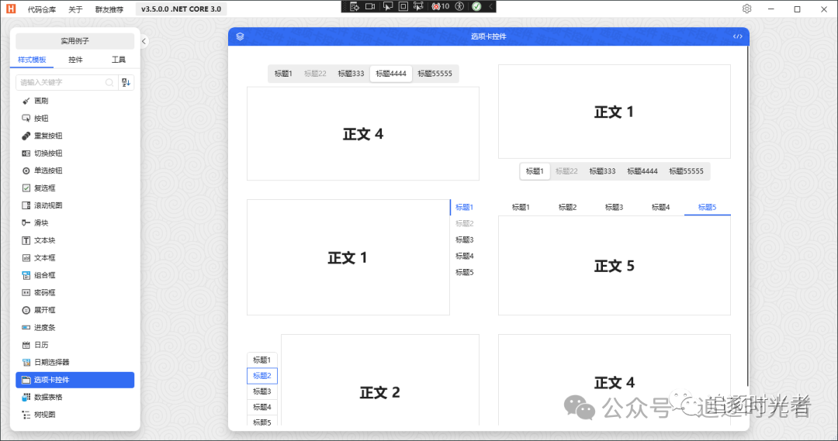Select the 数据表格 list item
The image size is (838, 441).
74,398
